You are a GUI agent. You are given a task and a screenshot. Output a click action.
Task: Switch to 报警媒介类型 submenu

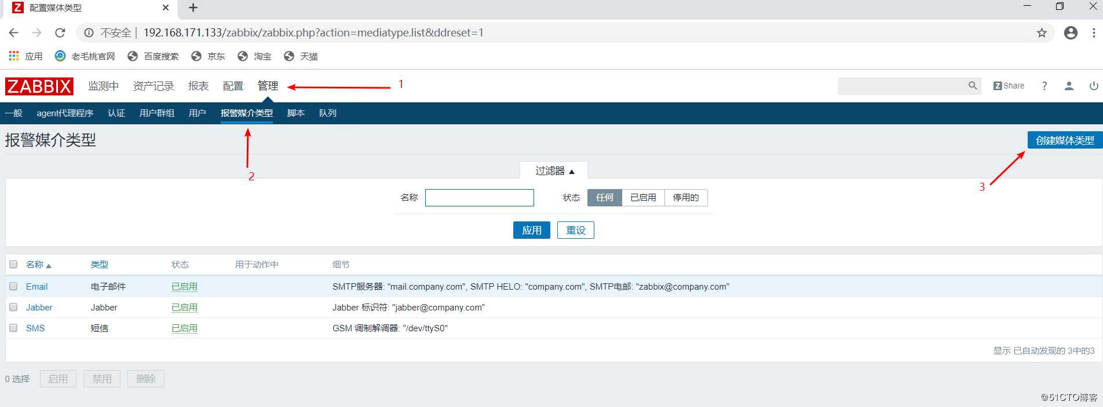coord(247,113)
